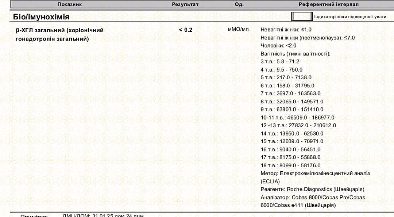Click the Метод: Електрохемілюмінесцентний аналіз line

click(x=315, y=173)
